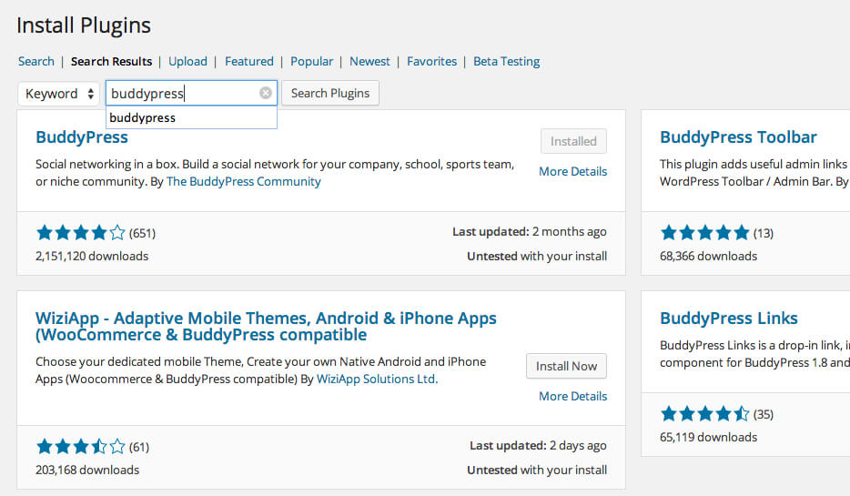Switch to the Popular tab

(x=312, y=61)
